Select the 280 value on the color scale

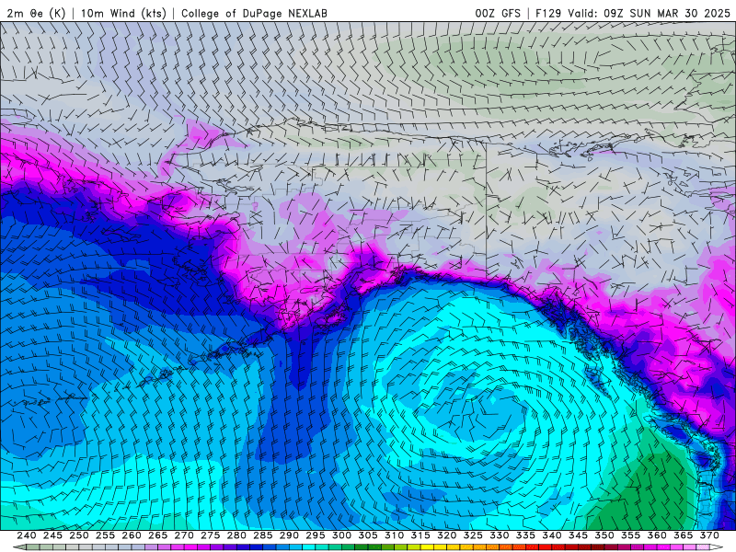[x=236, y=535]
